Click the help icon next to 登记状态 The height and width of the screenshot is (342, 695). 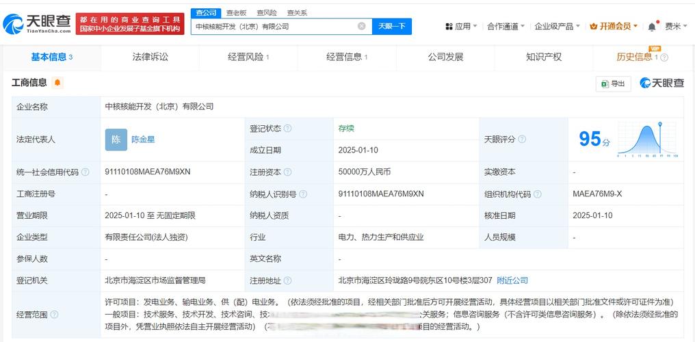tap(288, 129)
